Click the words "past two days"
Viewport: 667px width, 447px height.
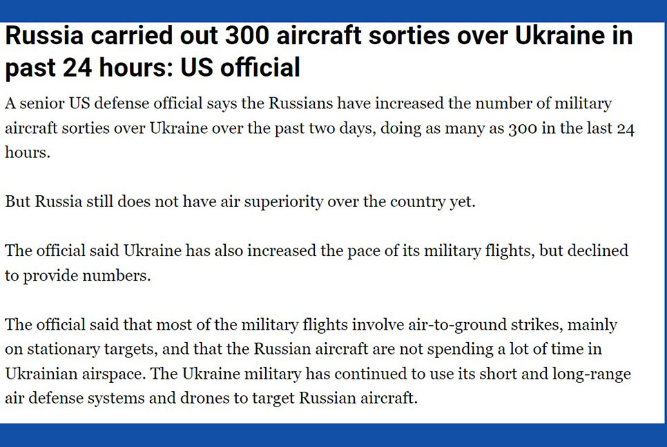(325, 128)
